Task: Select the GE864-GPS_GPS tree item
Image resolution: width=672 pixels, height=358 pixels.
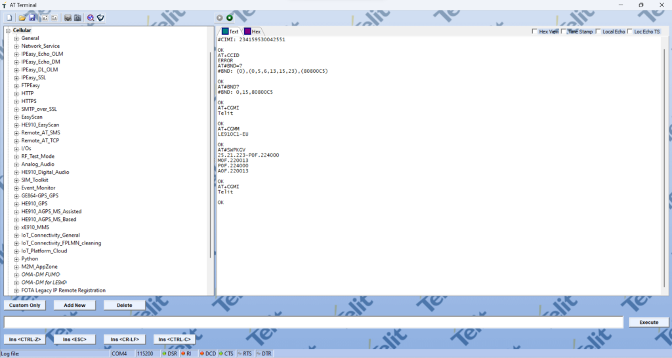Action: coord(40,195)
